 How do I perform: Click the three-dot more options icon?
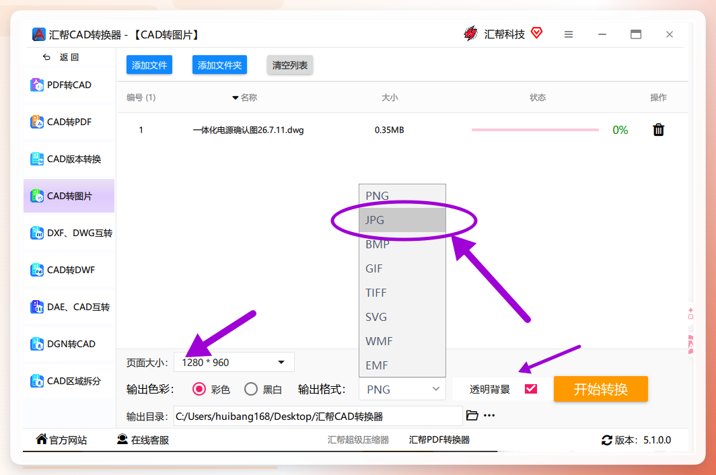pos(489,416)
